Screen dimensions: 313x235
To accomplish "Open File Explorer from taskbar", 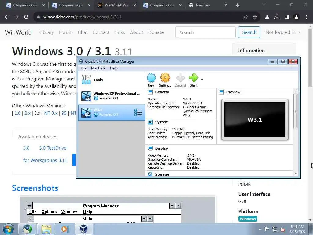I will (46, 229).
